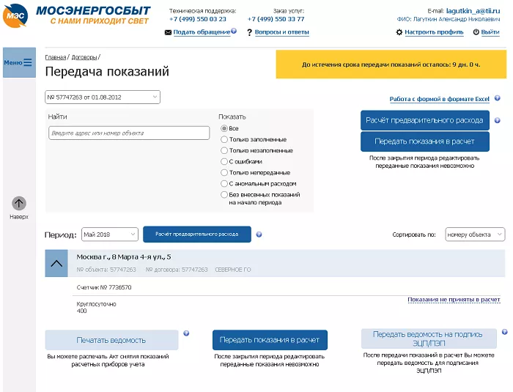Select С аномальным расходом radio option
This screenshot has width=513, height=392.
[x=224, y=184]
